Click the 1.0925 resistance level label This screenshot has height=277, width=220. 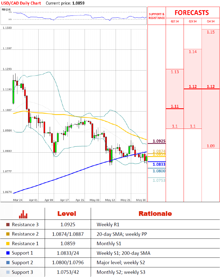(159, 141)
